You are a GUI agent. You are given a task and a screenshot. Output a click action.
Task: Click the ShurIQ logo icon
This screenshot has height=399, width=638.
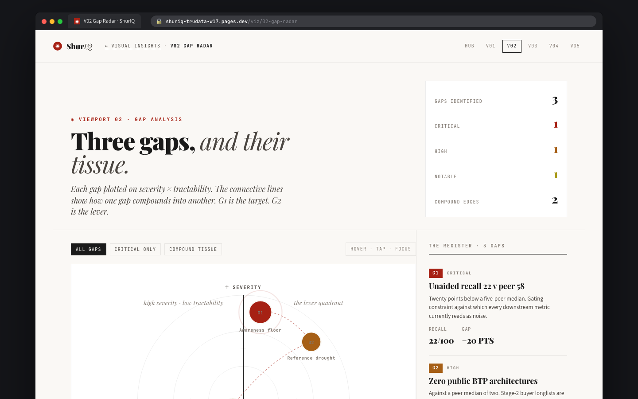(x=58, y=46)
